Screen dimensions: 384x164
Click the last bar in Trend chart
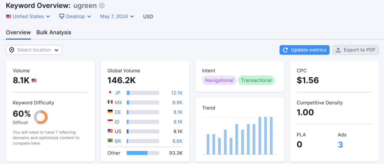[271, 136]
